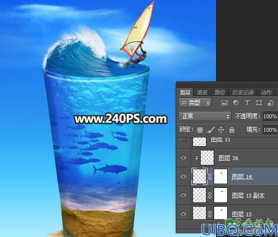Viewport: 278px width, 237px height.
Task: Lock layer position move icon
Action: click(x=221, y=130)
